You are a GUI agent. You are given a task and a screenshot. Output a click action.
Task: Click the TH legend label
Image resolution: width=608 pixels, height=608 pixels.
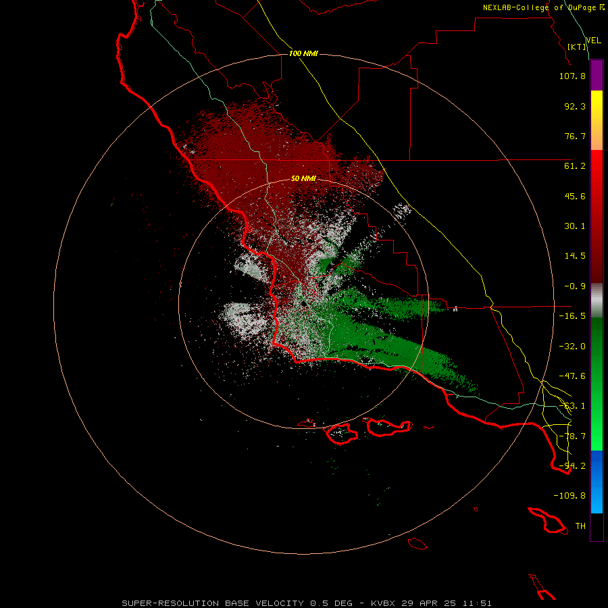(580, 526)
